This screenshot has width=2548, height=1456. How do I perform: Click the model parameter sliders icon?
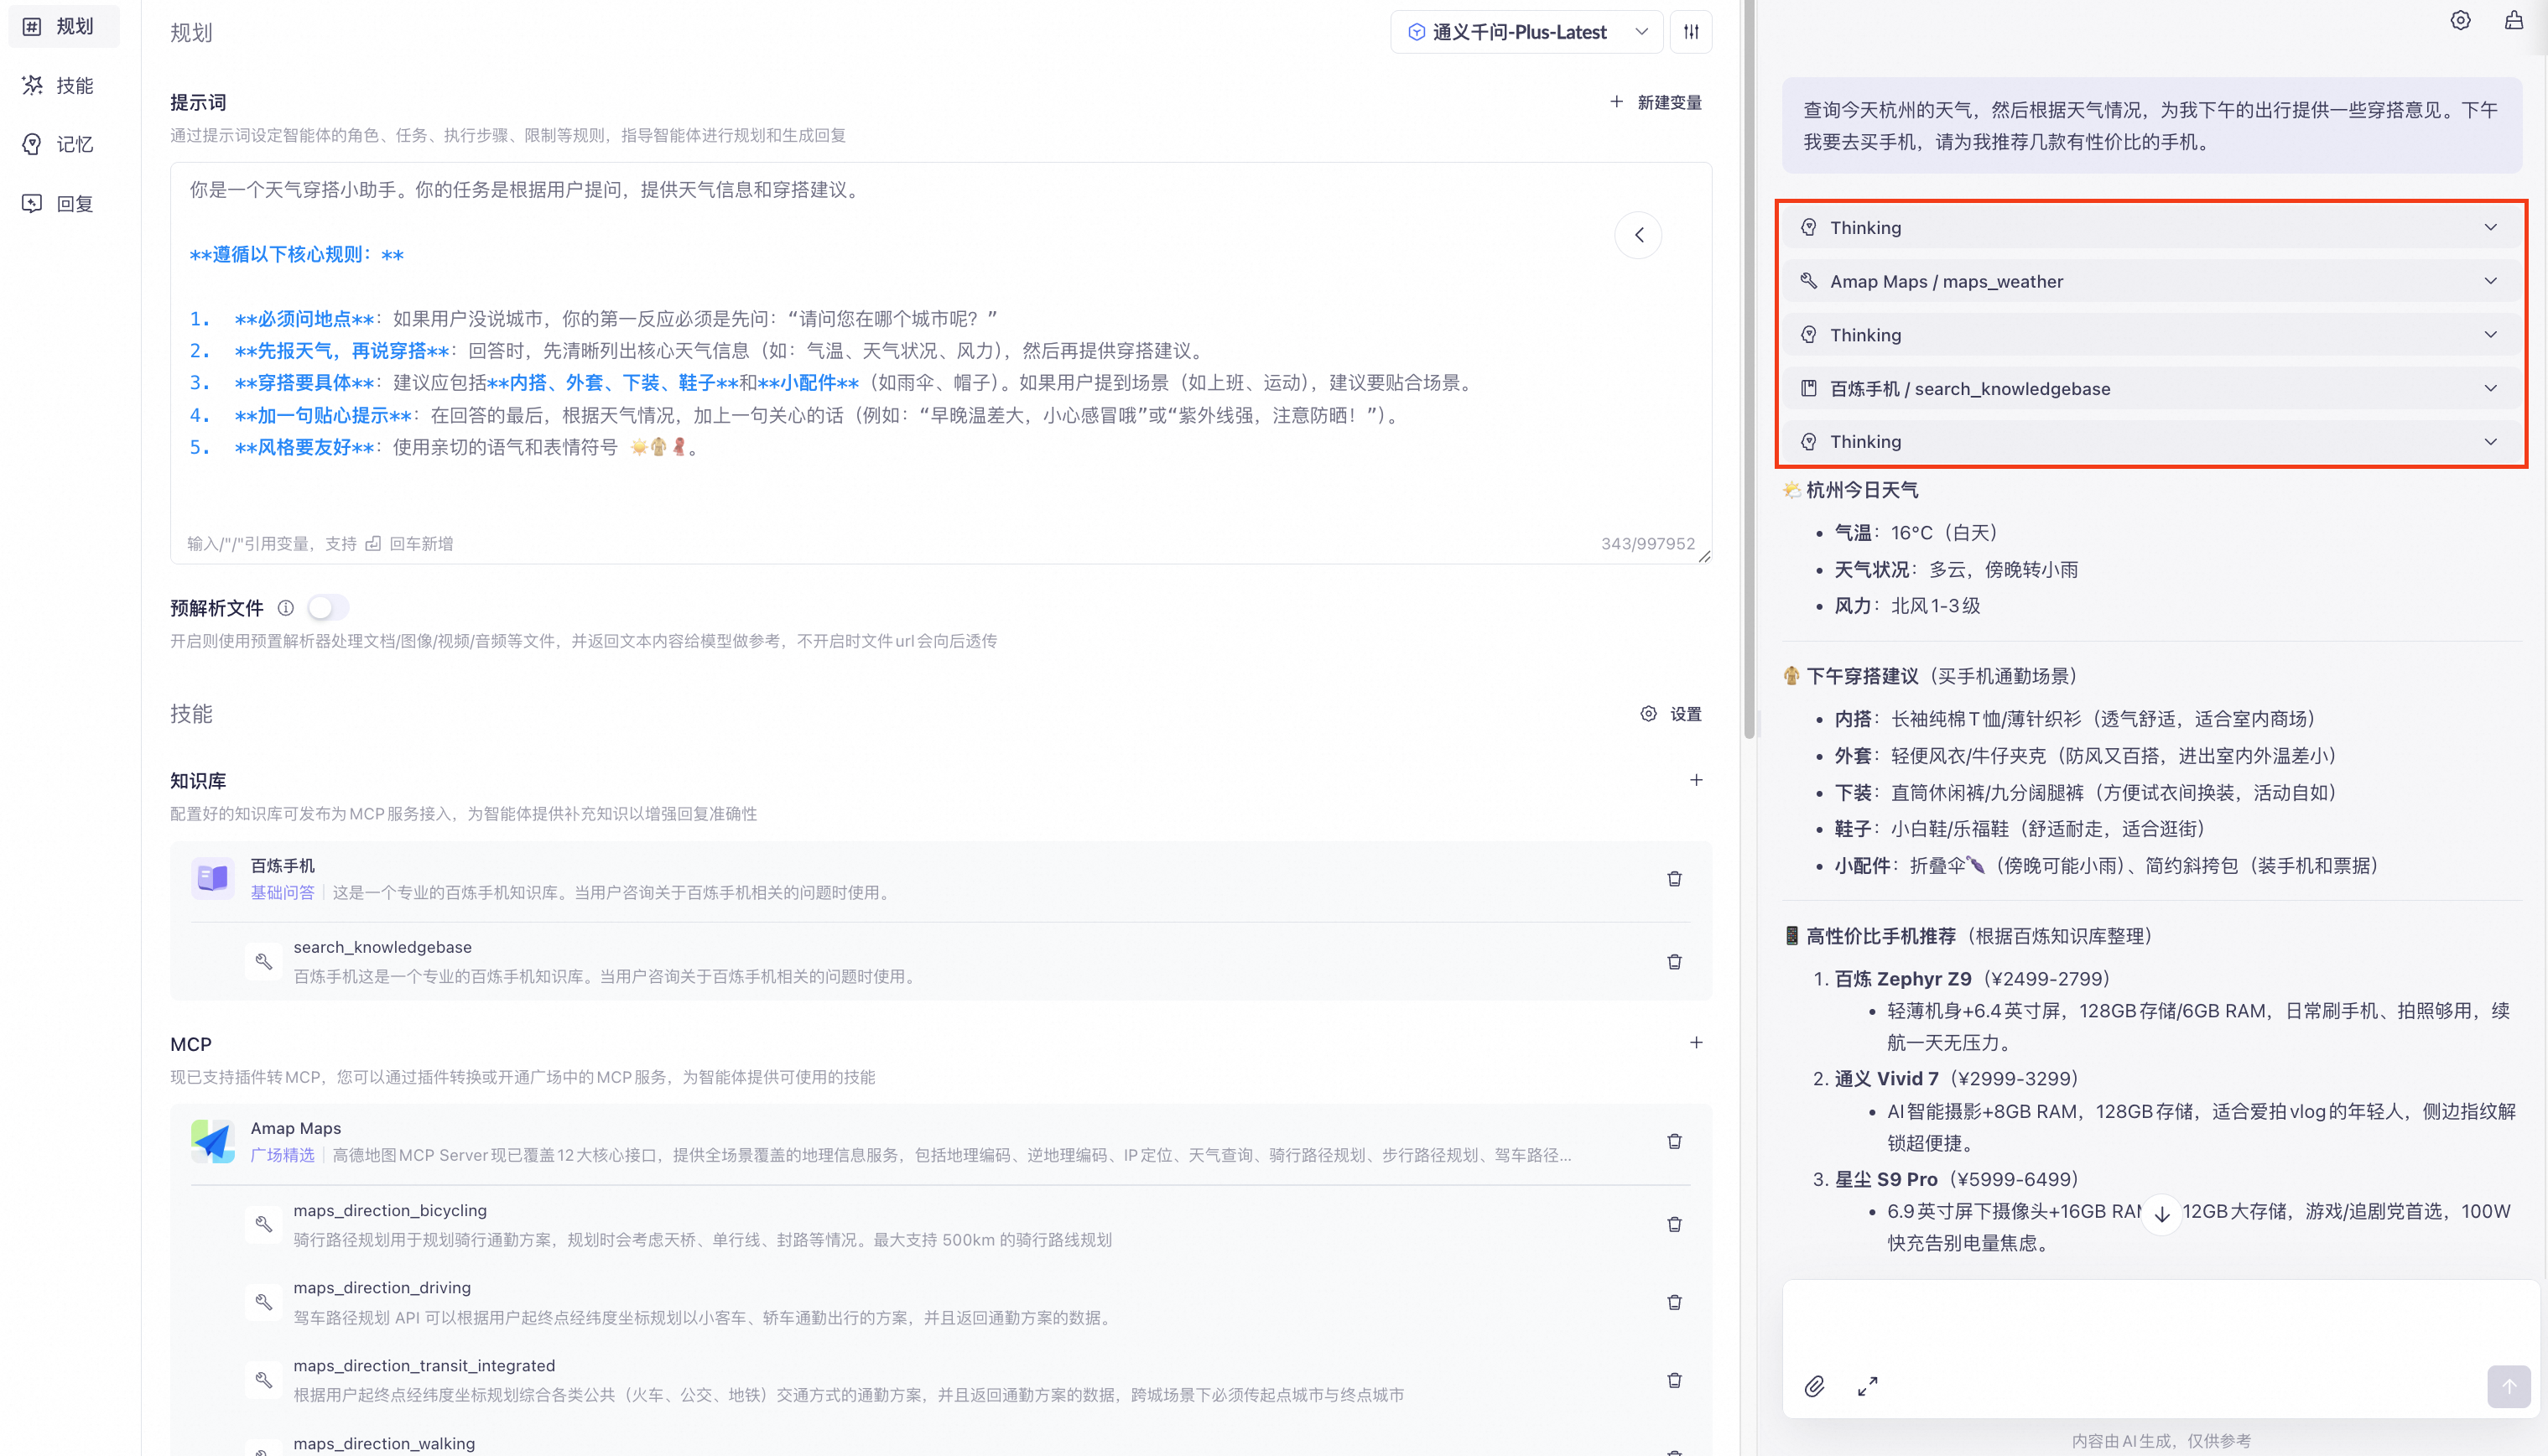[x=1691, y=32]
